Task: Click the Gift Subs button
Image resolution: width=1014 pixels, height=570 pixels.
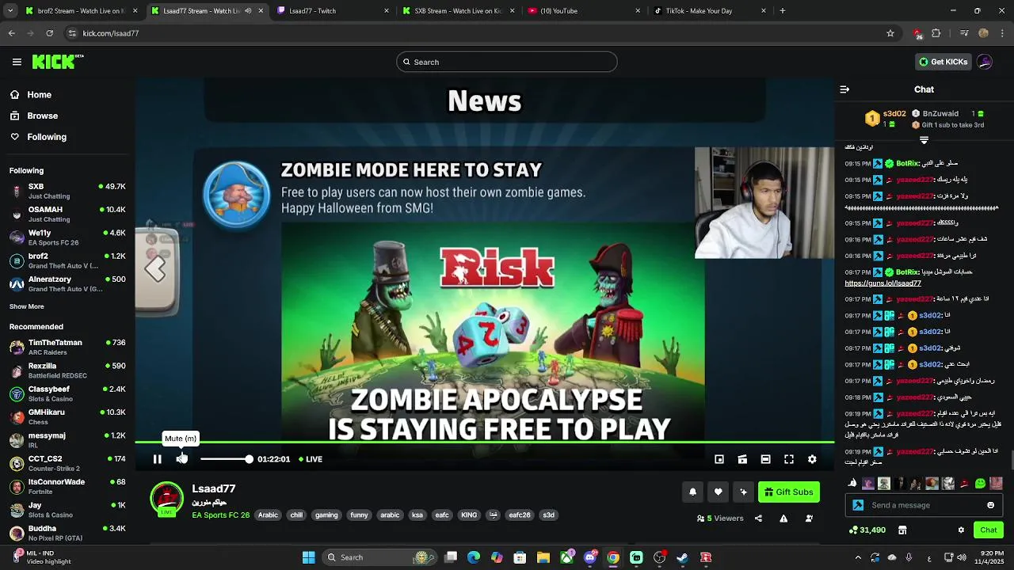Action: tap(788, 492)
